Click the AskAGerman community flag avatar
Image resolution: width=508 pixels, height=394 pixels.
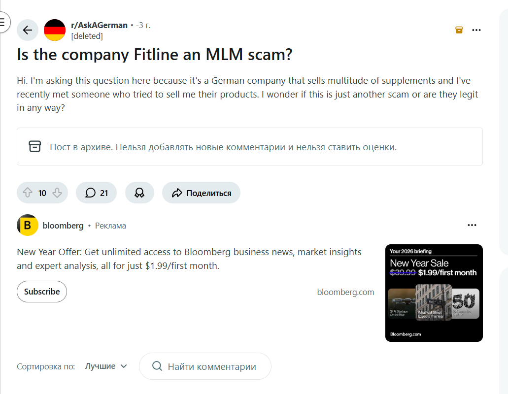55,30
